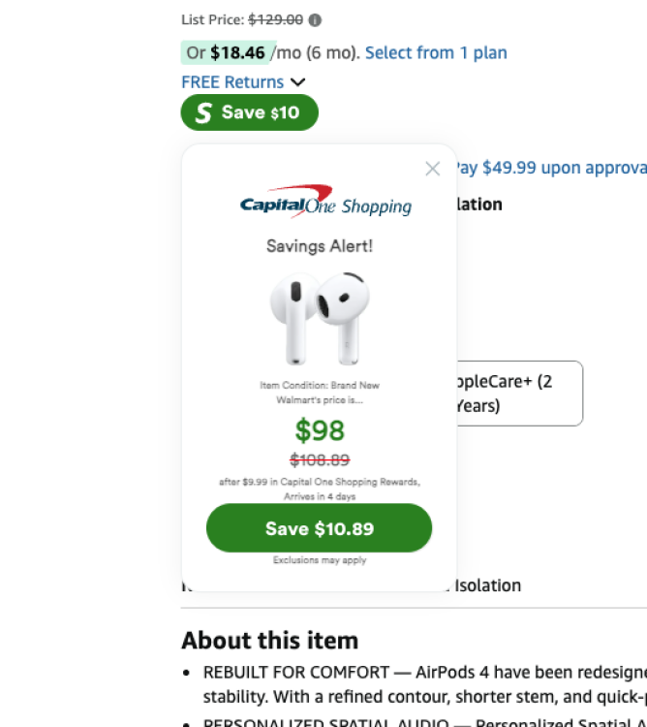Close the Capital One Shopping popup
This screenshot has height=727, width=647.
tap(433, 169)
